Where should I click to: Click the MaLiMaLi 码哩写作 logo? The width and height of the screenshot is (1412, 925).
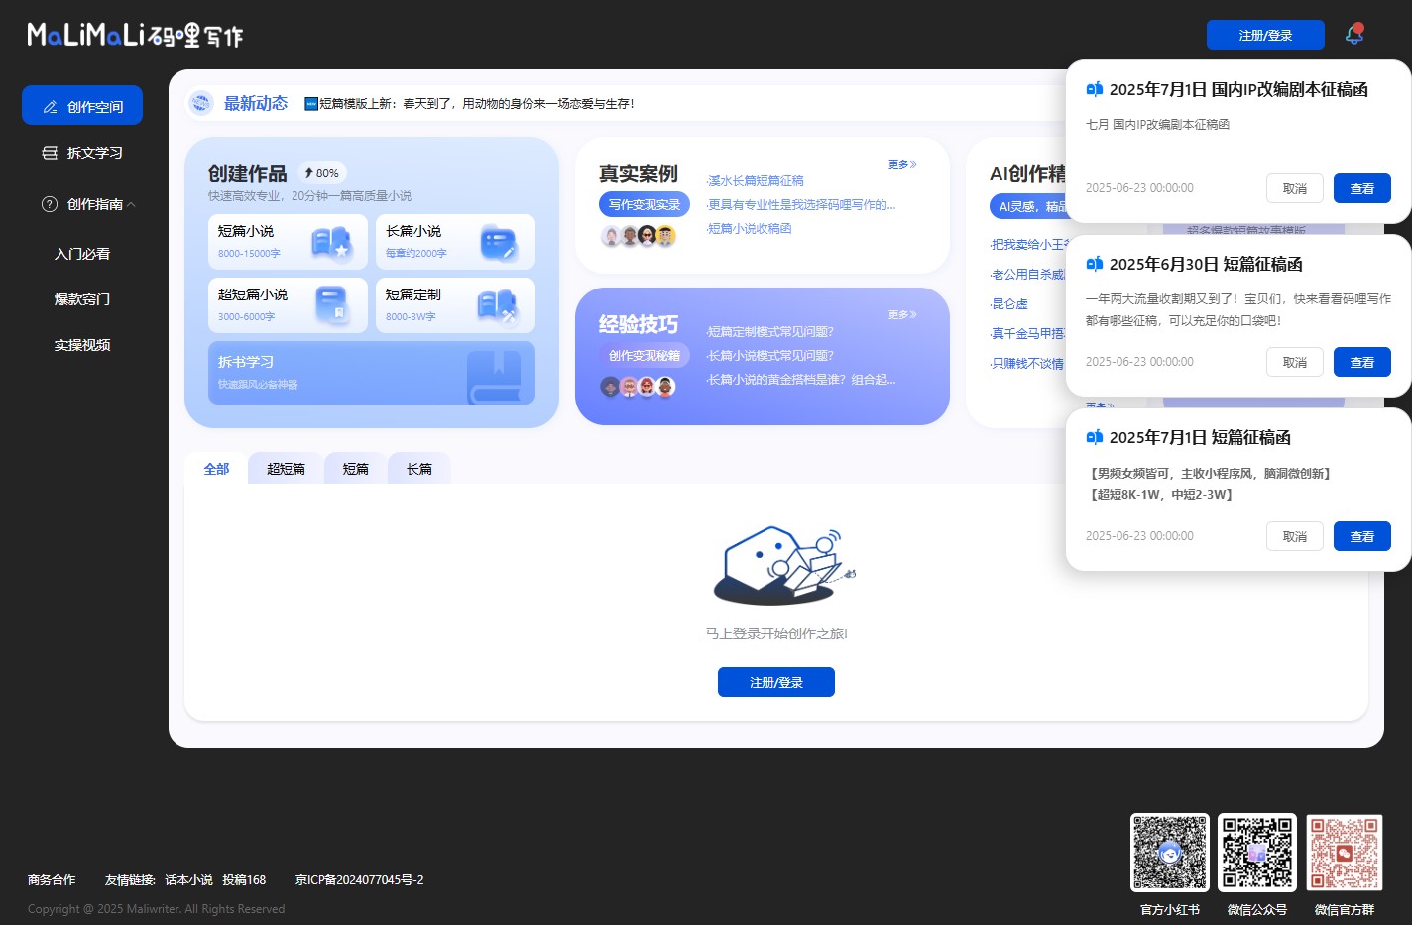click(135, 35)
